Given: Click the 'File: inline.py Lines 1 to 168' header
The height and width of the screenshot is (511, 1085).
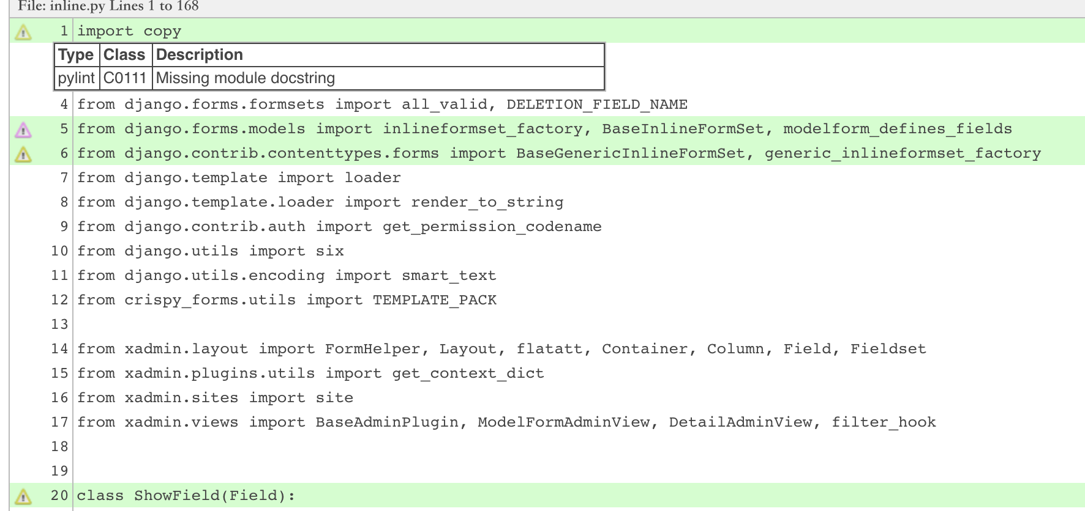Looking at the screenshot, I should click(x=108, y=7).
